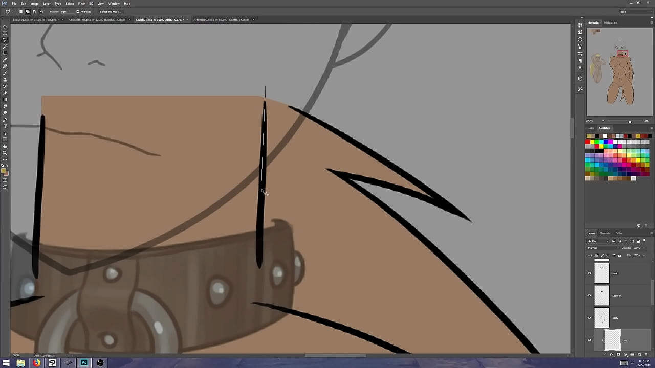
Task: Select the Crop tool
Action: point(5,53)
